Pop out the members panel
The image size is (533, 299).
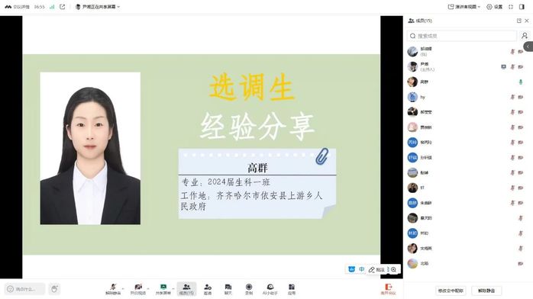click(519, 21)
